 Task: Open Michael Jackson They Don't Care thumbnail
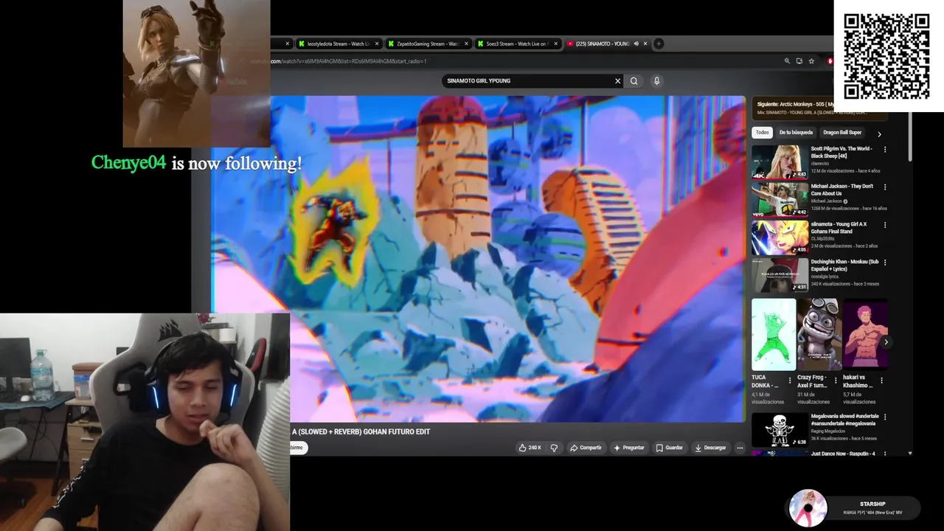pyautogui.click(x=780, y=199)
